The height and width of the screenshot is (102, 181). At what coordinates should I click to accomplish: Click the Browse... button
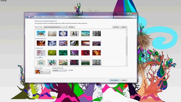(72, 27)
